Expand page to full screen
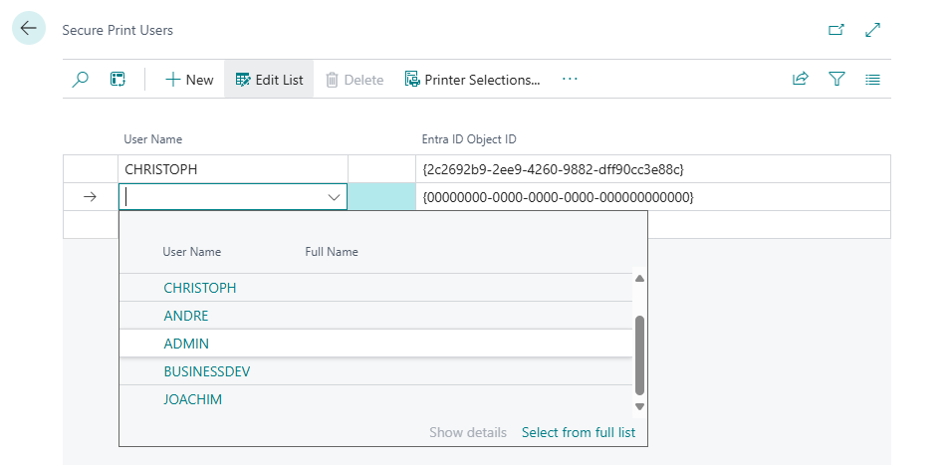Image resolution: width=951 pixels, height=465 pixels. tap(873, 30)
